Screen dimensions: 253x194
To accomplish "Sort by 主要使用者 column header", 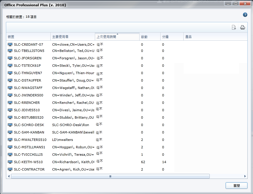I will [73, 37].
